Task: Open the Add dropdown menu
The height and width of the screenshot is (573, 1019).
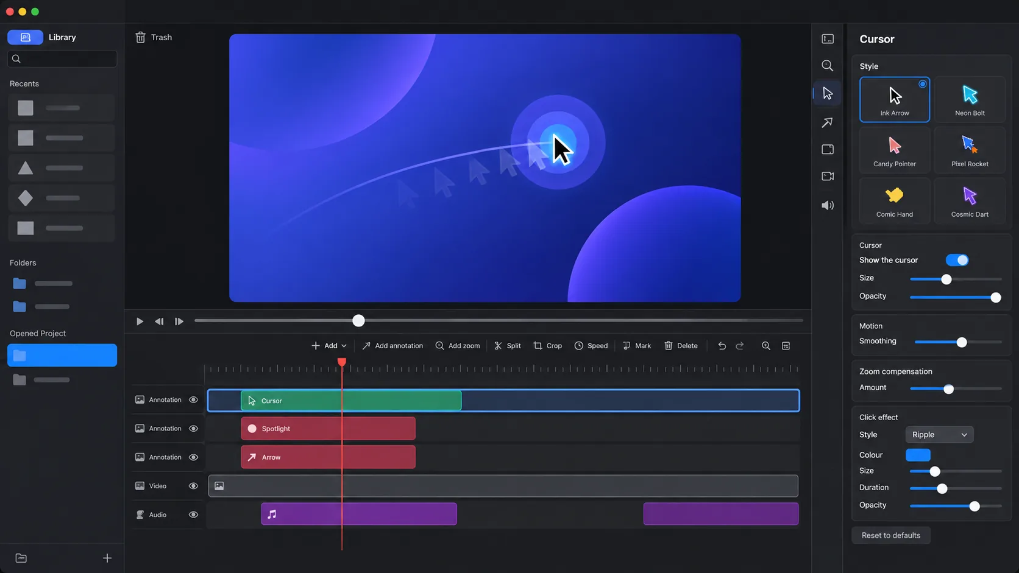Action: tap(329, 346)
